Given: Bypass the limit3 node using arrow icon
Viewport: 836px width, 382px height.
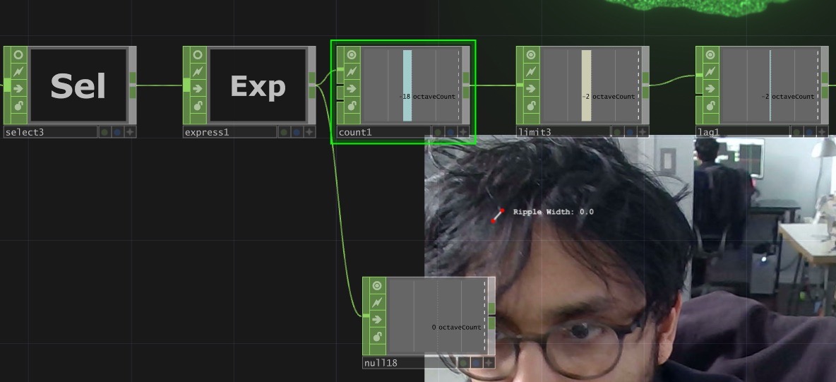Looking at the screenshot, I should click(531, 88).
